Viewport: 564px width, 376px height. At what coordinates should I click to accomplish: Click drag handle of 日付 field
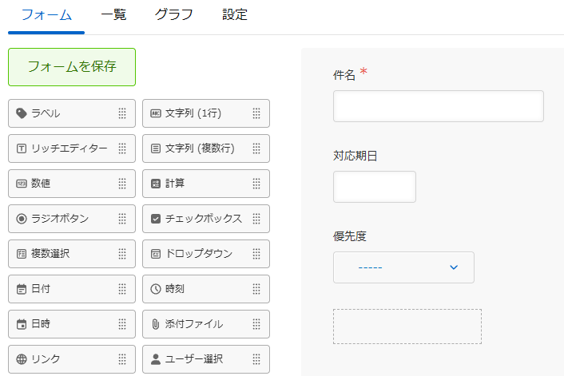[x=122, y=289]
